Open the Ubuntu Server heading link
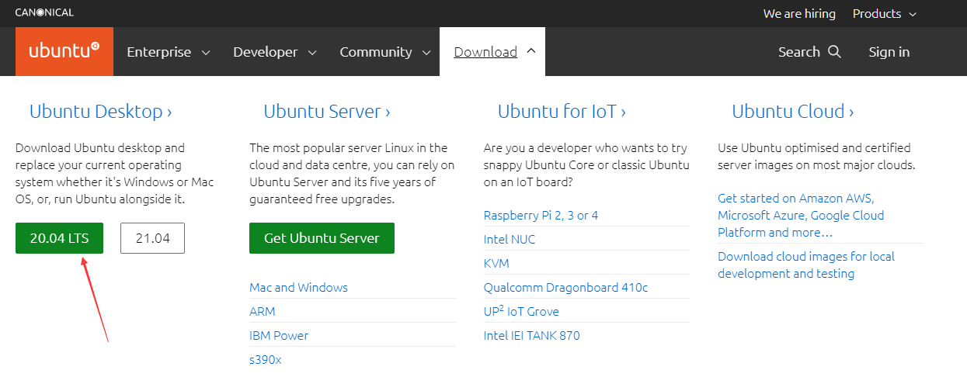The width and height of the screenshot is (967, 377). [327, 112]
